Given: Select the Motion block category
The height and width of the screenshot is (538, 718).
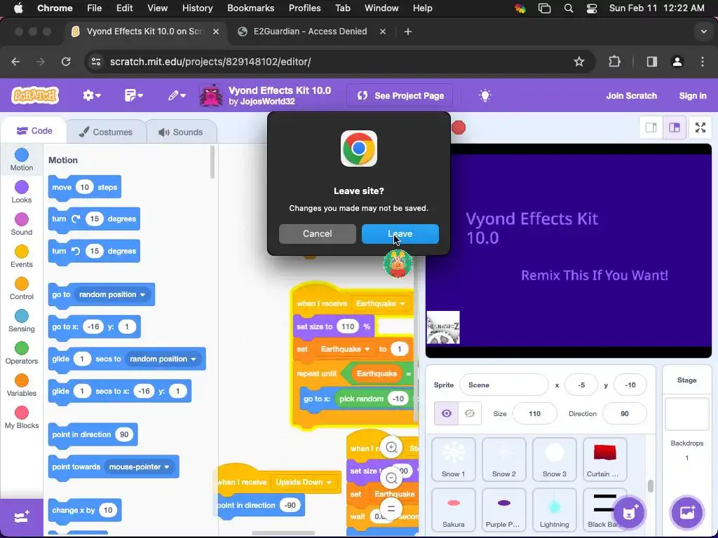Looking at the screenshot, I should pyautogui.click(x=22, y=160).
